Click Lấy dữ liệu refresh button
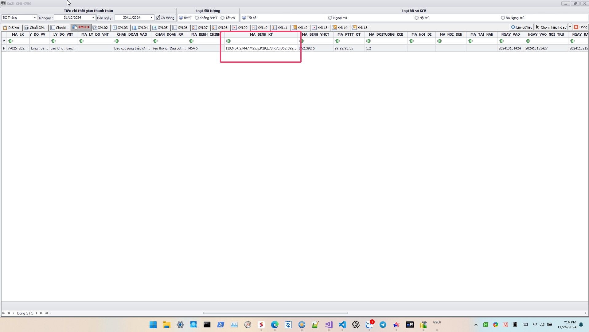589x332 pixels. (x=521, y=27)
